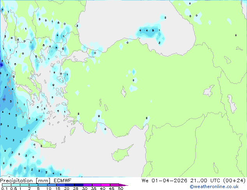Image resolution: width=247 pixels, height=190 pixels.
Task: Click the '15' legend label
Action: pos(58,188)
